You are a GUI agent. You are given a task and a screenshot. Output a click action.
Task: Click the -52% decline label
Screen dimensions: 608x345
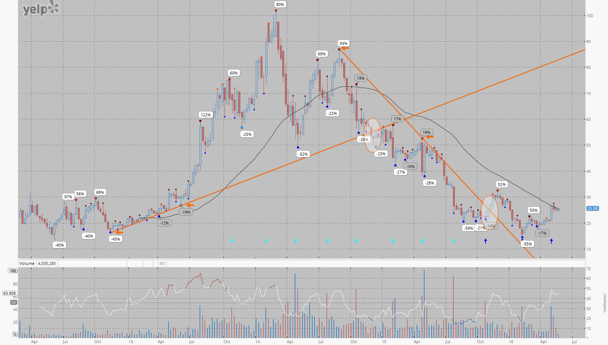(x=303, y=154)
